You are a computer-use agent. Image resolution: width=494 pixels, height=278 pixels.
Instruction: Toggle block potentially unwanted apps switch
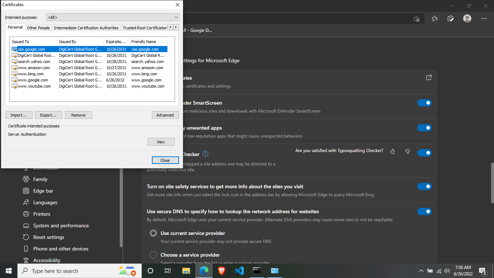(425, 128)
